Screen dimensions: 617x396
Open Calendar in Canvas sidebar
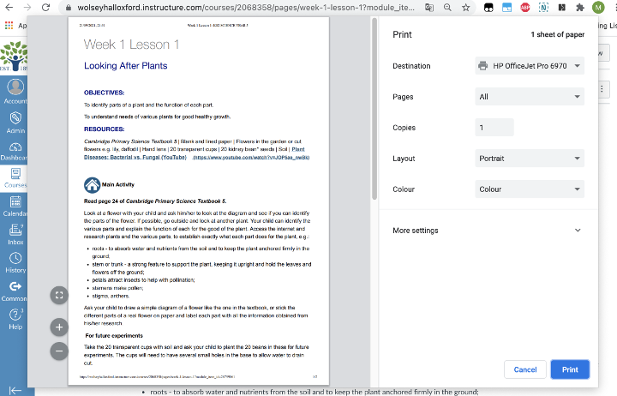(x=15, y=207)
